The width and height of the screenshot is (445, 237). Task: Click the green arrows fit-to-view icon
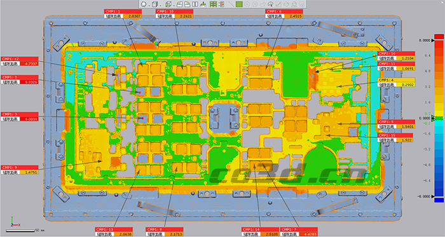coord(203,4)
